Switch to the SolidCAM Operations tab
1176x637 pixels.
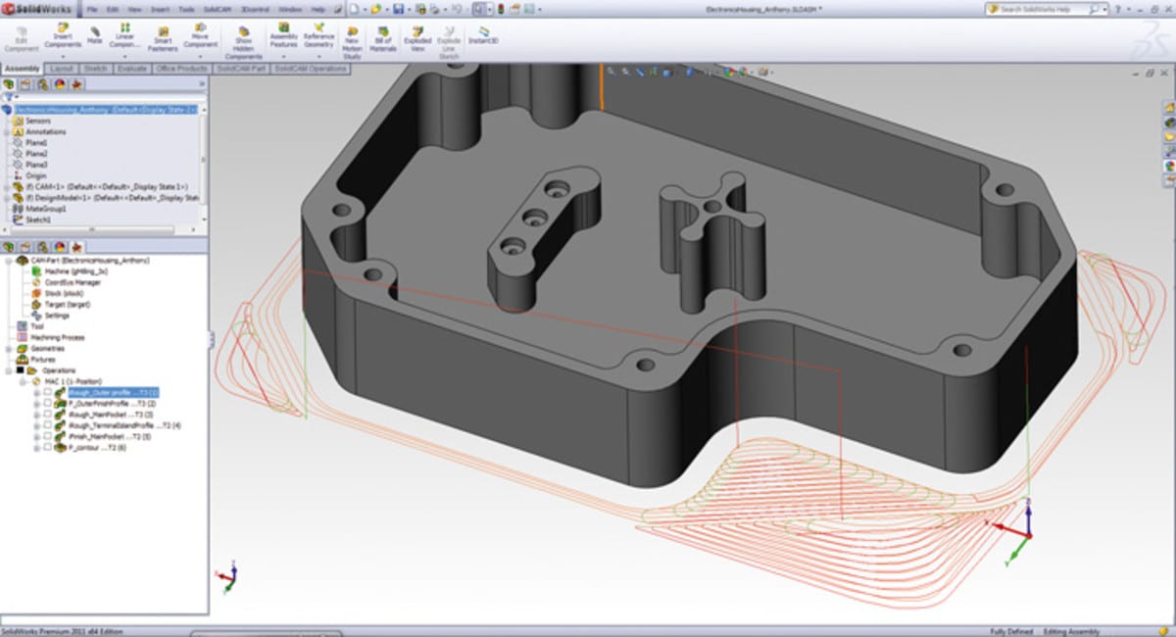pos(311,69)
